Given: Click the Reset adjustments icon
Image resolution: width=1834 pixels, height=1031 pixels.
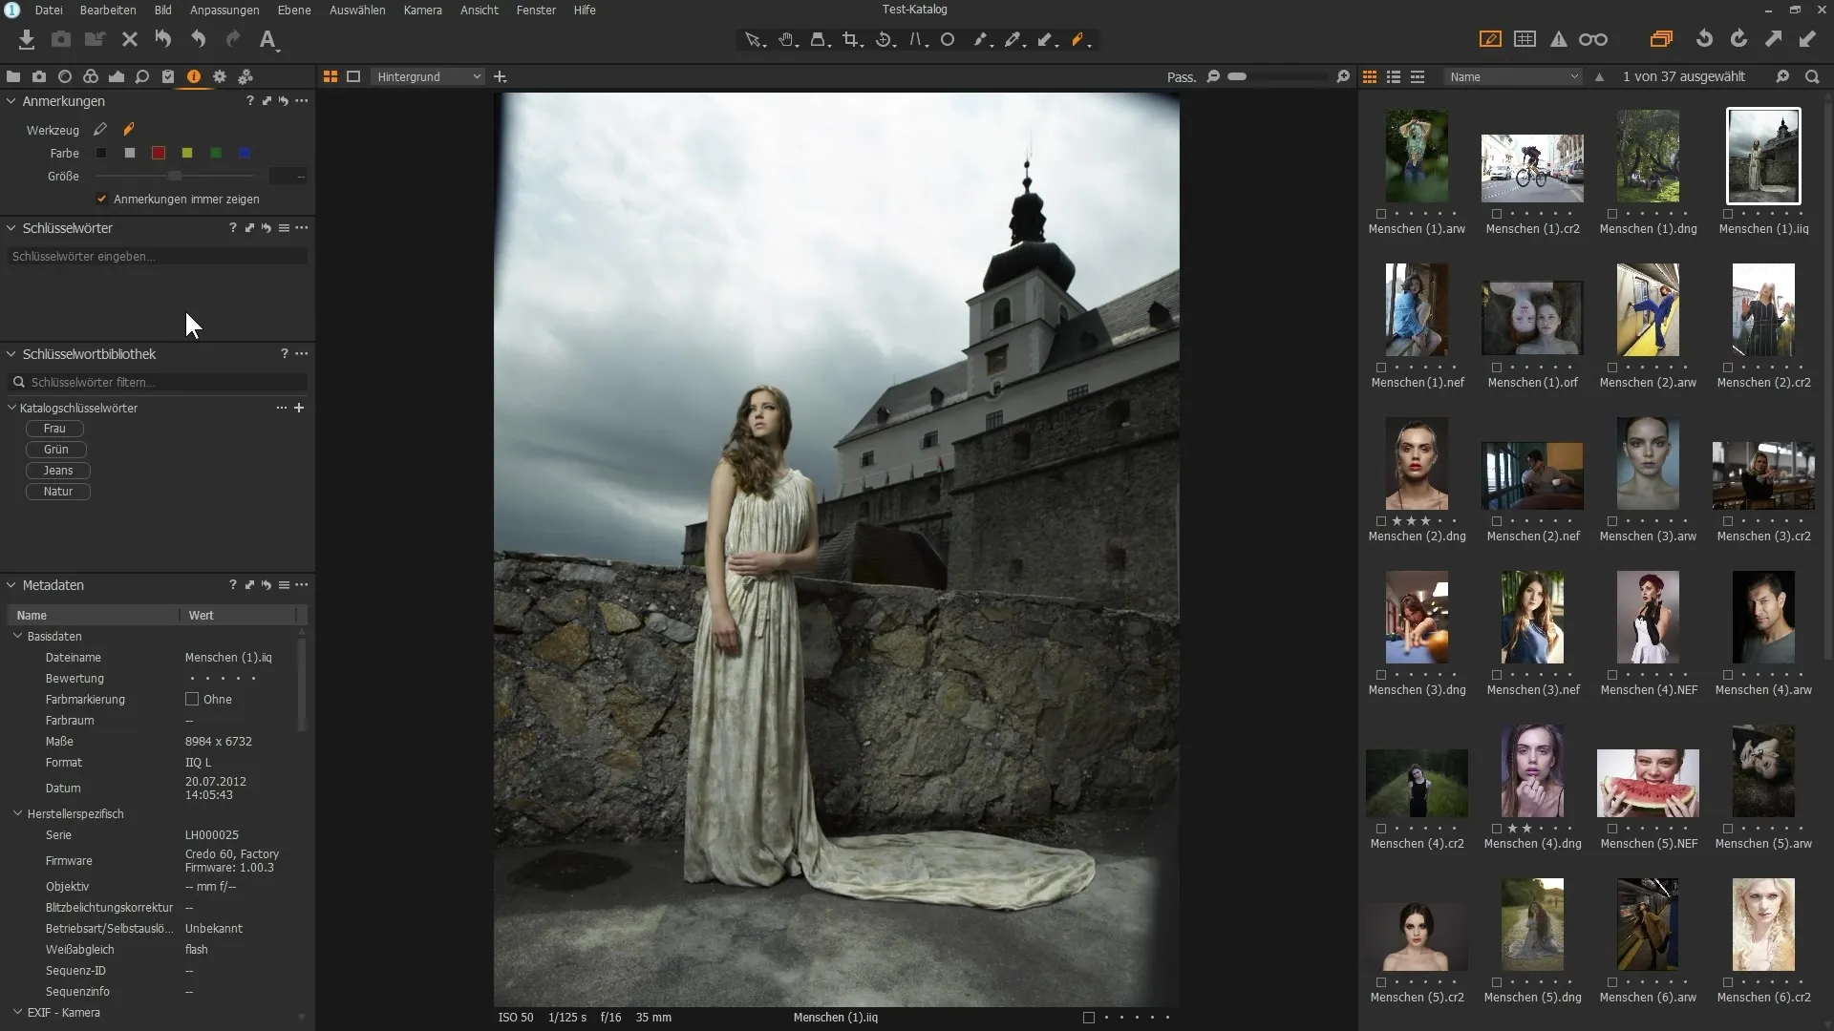Looking at the screenshot, I should 163,39.
